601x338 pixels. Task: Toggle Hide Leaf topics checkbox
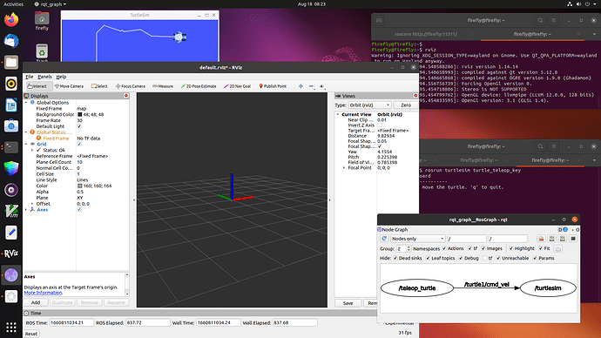(x=429, y=258)
